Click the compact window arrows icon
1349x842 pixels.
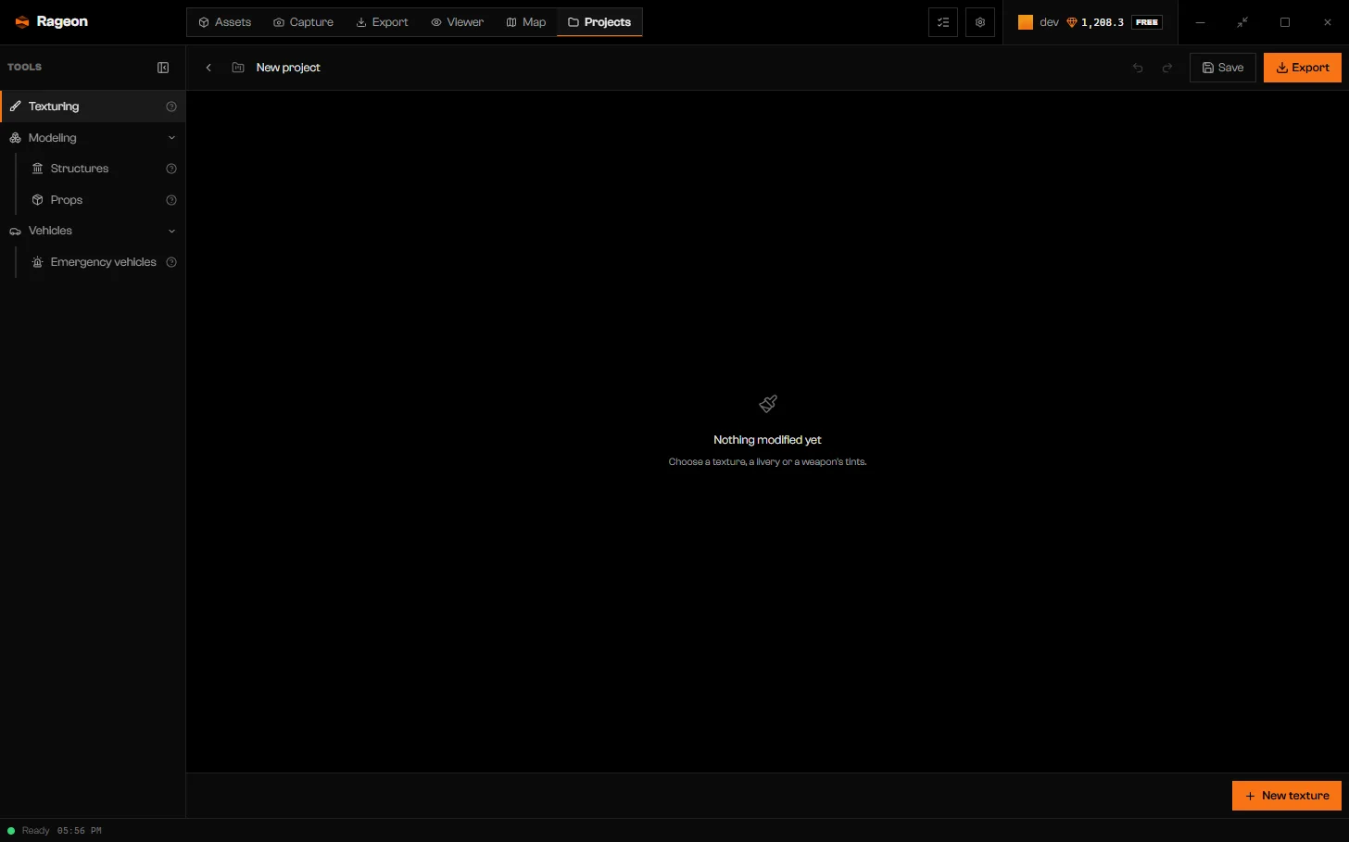coord(1242,22)
